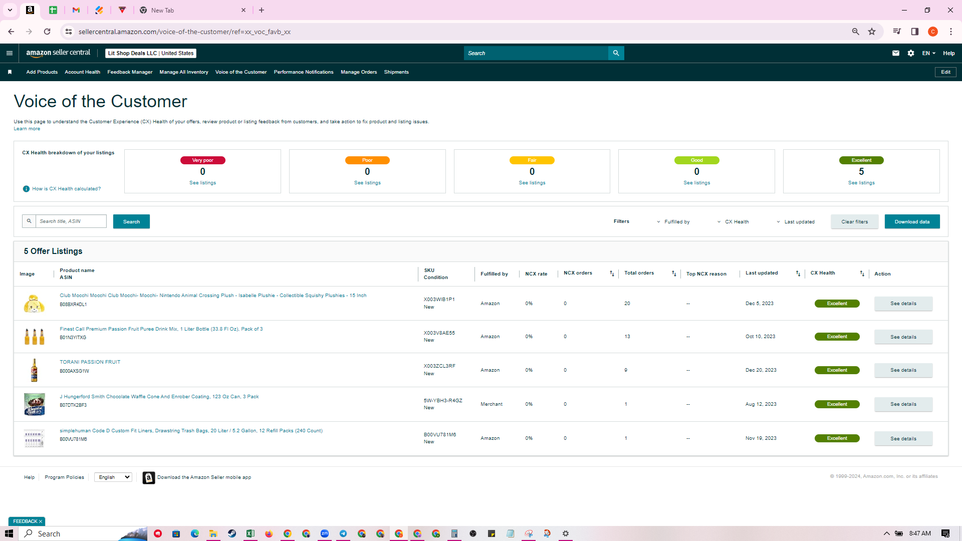Click the header Search input field
The width and height of the screenshot is (962, 541).
click(x=536, y=53)
